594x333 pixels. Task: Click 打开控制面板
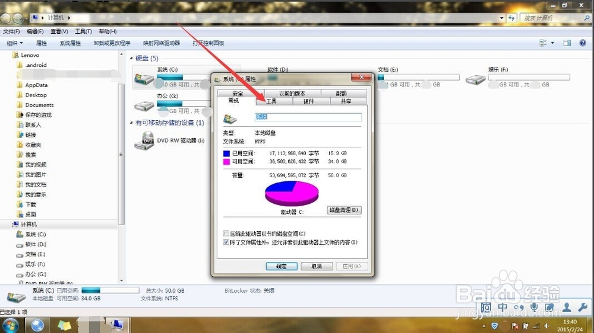point(208,43)
